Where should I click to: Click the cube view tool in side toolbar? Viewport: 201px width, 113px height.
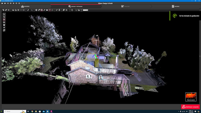pyautogui.click(x=4, y=30)
